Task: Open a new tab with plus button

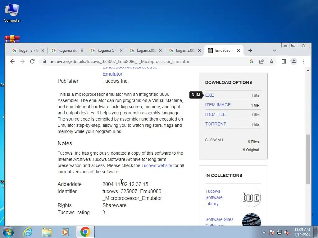Action: point(250,51)
